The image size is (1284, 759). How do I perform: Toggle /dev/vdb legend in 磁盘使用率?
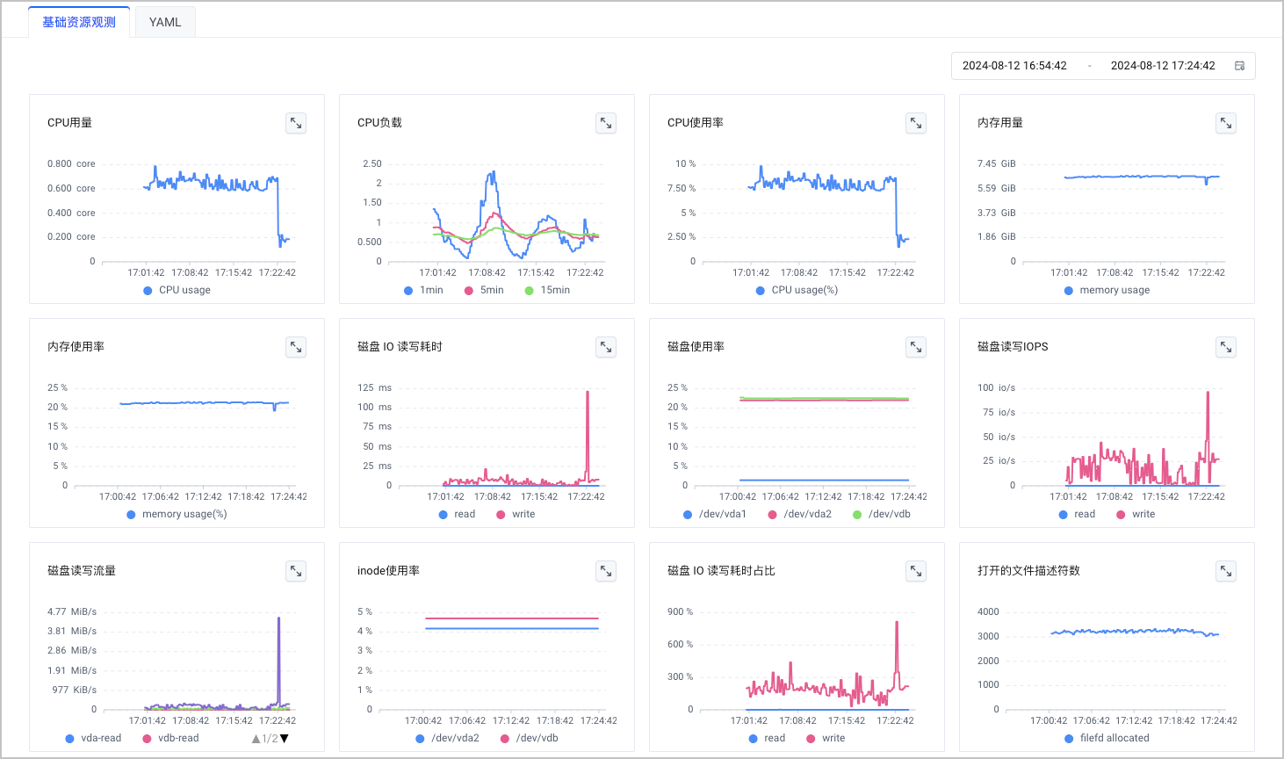click(x=882, y=514)
